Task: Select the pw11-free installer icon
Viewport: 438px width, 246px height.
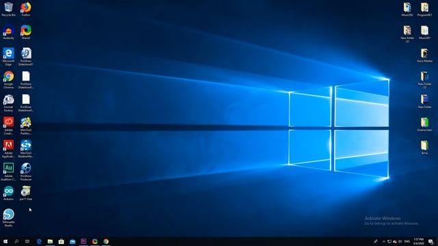Action: [x=26, y=193]
